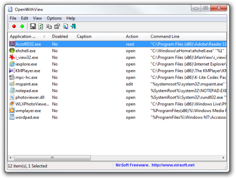Click the OpenWithView title bar app icon
Screen dimensions: 236x179
pyautogui.click(x=10, y=9)
